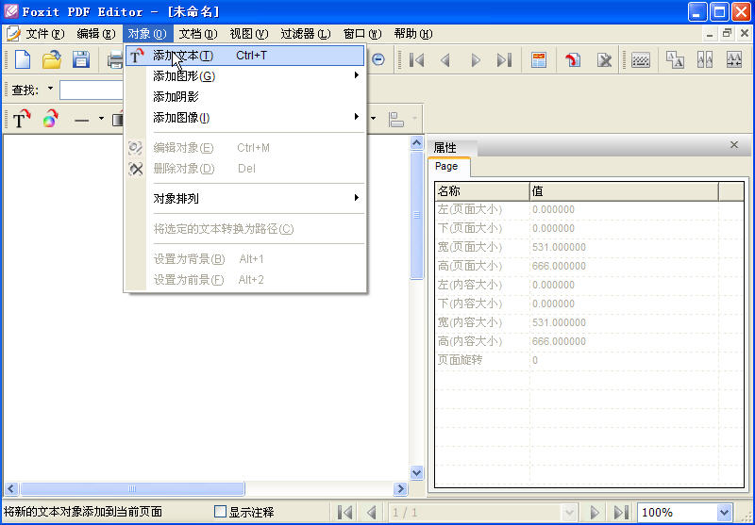The height and width of the screenshot is (525, 755).
Task: Close the 属性 properties panel
Action: click(x=734, y=145)
